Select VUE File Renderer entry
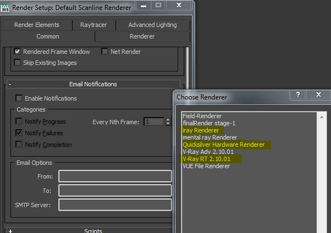 (x=206, y=166)
